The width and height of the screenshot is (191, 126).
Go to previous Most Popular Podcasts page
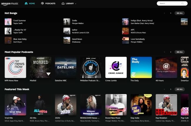pyautogui.click(x=164, y=52)
